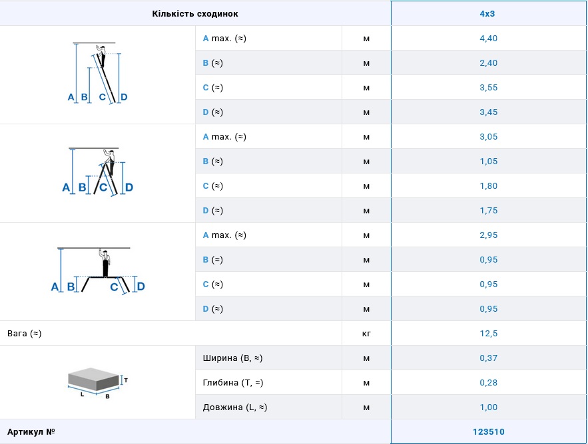Select the 3,05 value cell
Image resolution: width=588 pixels, height=444 pixels.
[488, 137]
